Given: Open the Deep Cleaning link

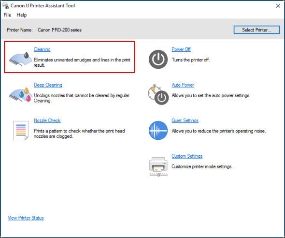Looking at the screenshot, I should 48,85.
